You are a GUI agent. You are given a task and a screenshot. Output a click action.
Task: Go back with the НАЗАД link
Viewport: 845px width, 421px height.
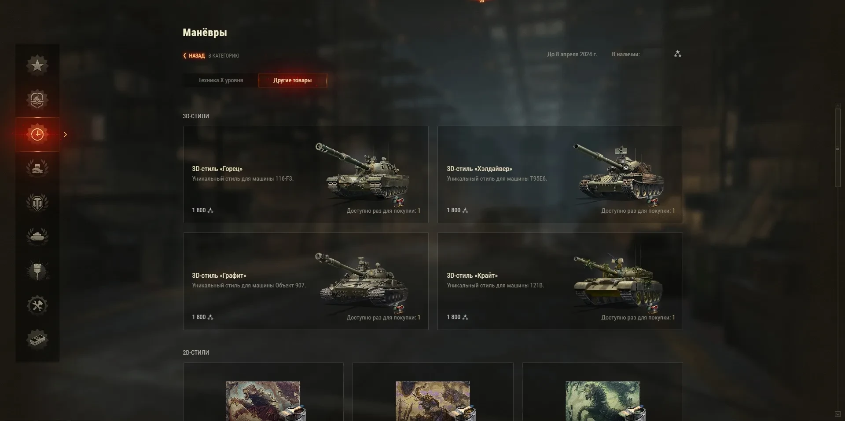pyautogui.click(x=194, y=56)
